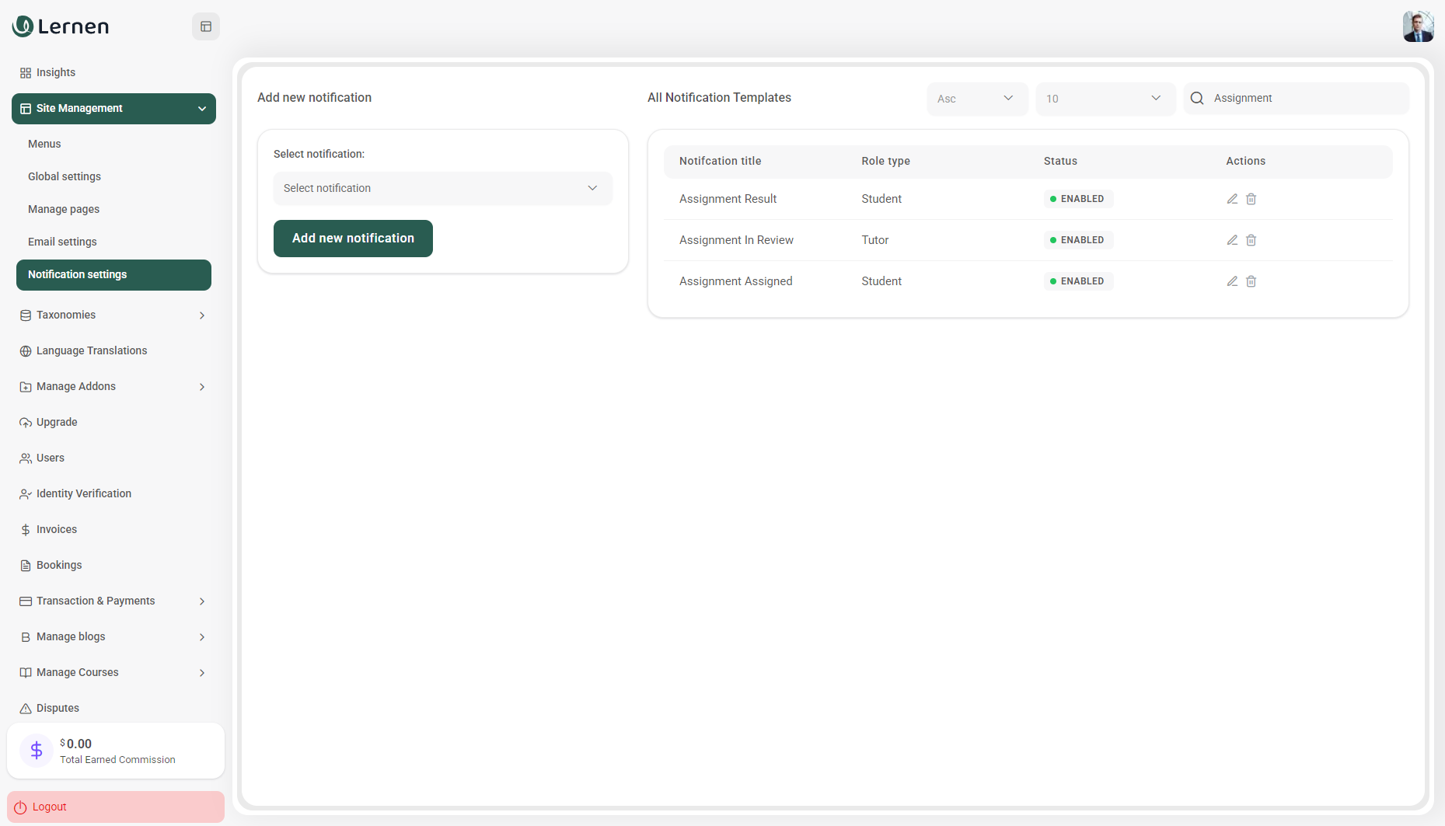The height and width of the screenshot is (826, 1445).
Task: Delete the Assignment In Review template
Action: [1251, 240]
